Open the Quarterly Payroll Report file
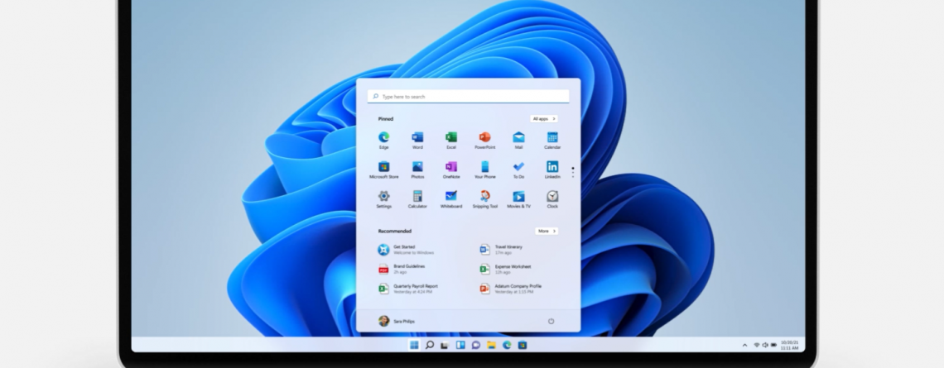944x368 pixels. coord(414,289)
